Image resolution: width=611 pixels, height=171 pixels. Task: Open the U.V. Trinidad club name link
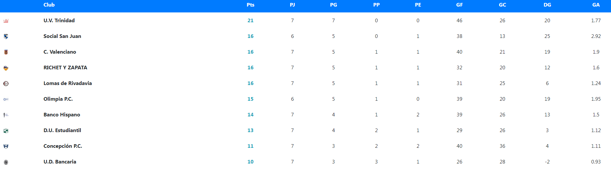(59, 21)
